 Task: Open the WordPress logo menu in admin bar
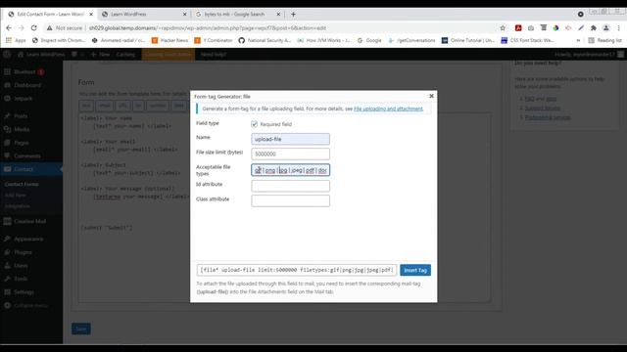pyautogui.click(x=7, y=55)
